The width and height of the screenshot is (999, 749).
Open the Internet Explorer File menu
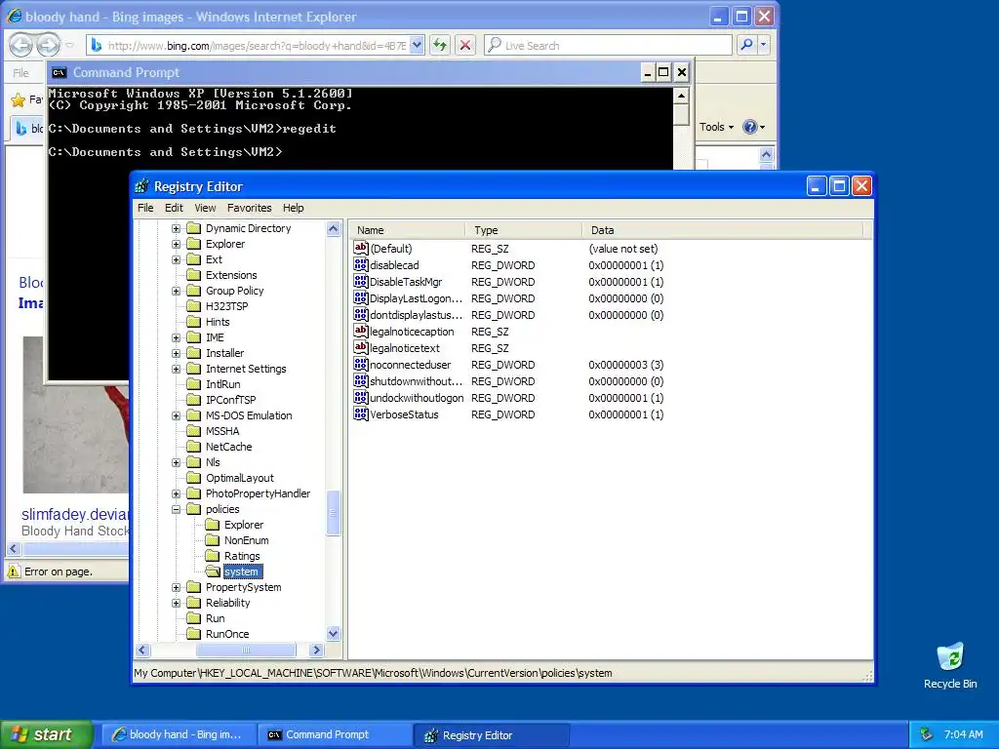pyautogui.click(x=21, y=72)
